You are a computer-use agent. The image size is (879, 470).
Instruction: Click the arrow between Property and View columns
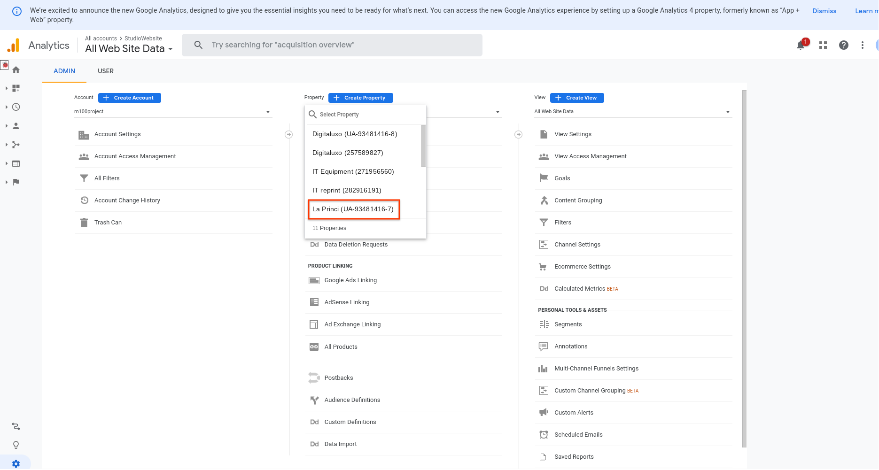[519, 135]
